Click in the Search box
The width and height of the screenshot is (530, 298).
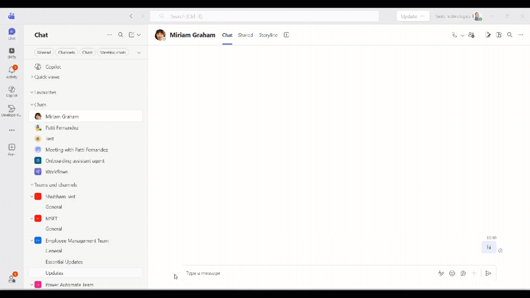click(x=264, y=16)
